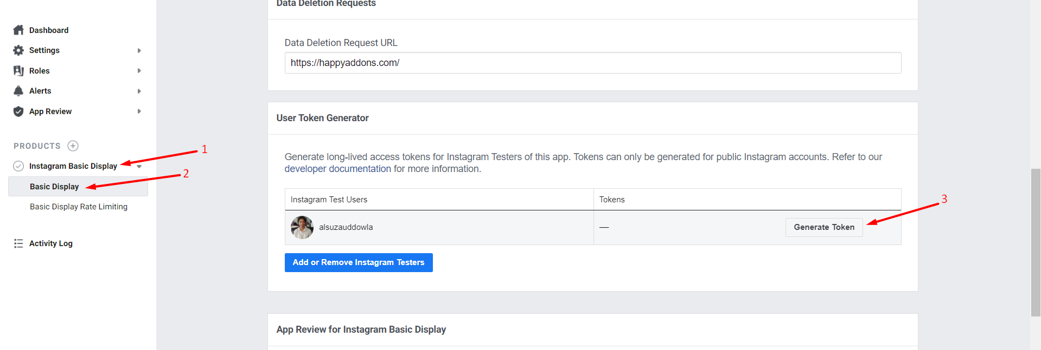Click the Data Deletion Request URL label

341,43
